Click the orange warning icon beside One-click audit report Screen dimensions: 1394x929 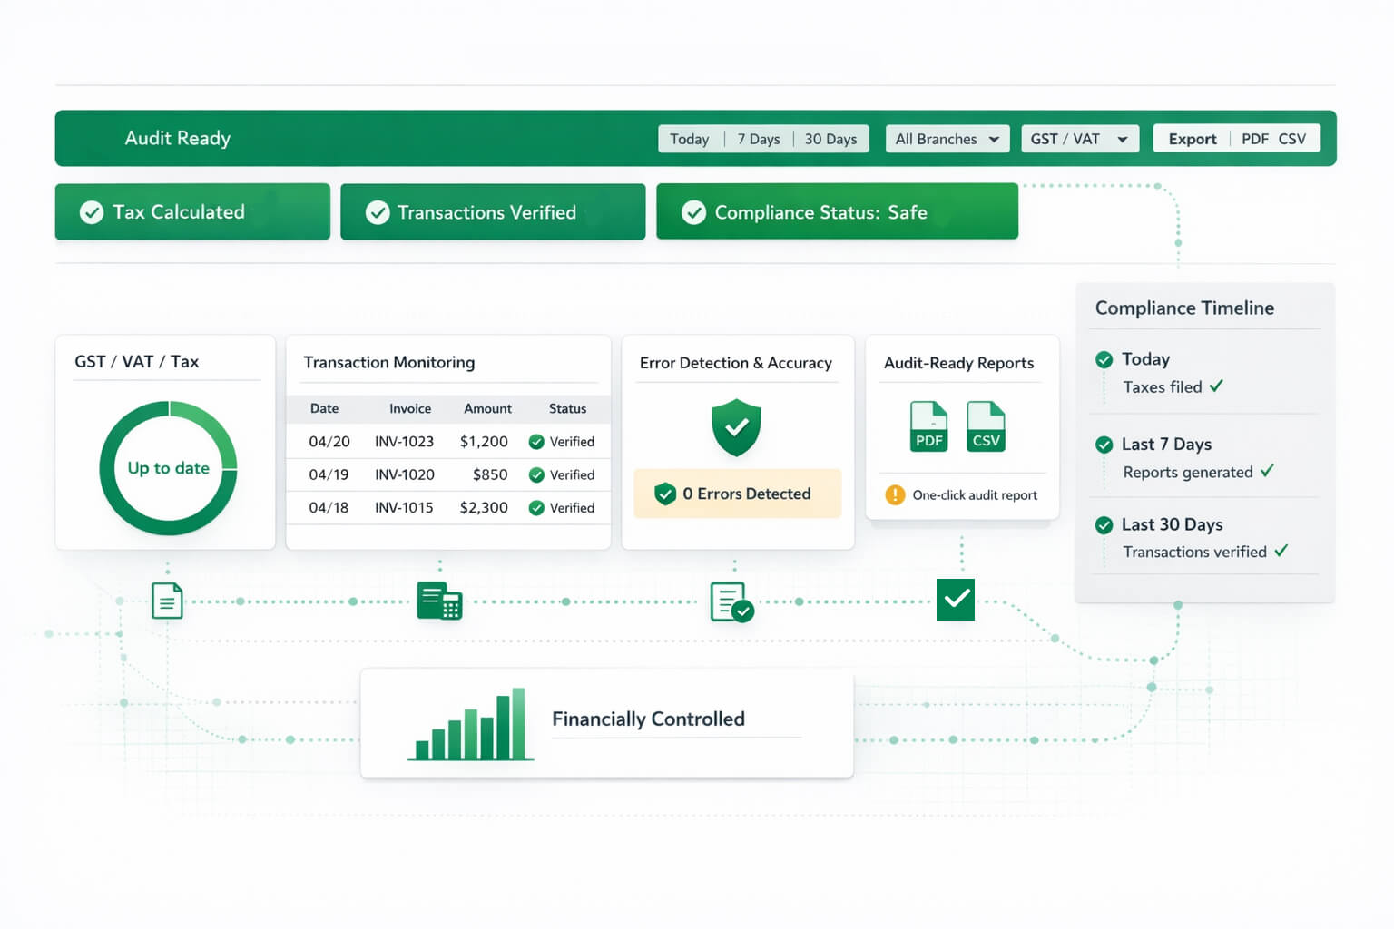pos(895,494)
